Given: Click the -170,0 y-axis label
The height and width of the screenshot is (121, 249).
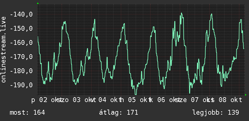Looking at the screenshot, I should (x=21, y=57).
